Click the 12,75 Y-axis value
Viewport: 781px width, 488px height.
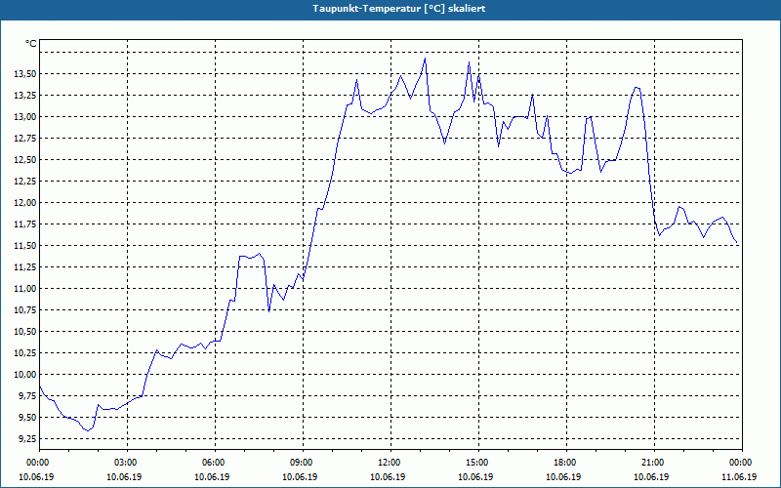point(25,138)
